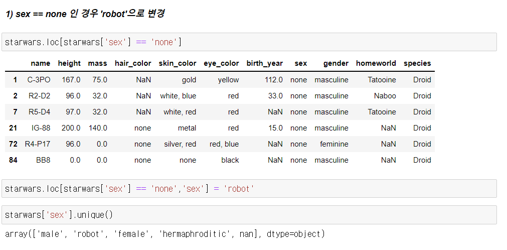Click mass value 75.0
This screenshot has height=250, width=507.
click(99, 80)
